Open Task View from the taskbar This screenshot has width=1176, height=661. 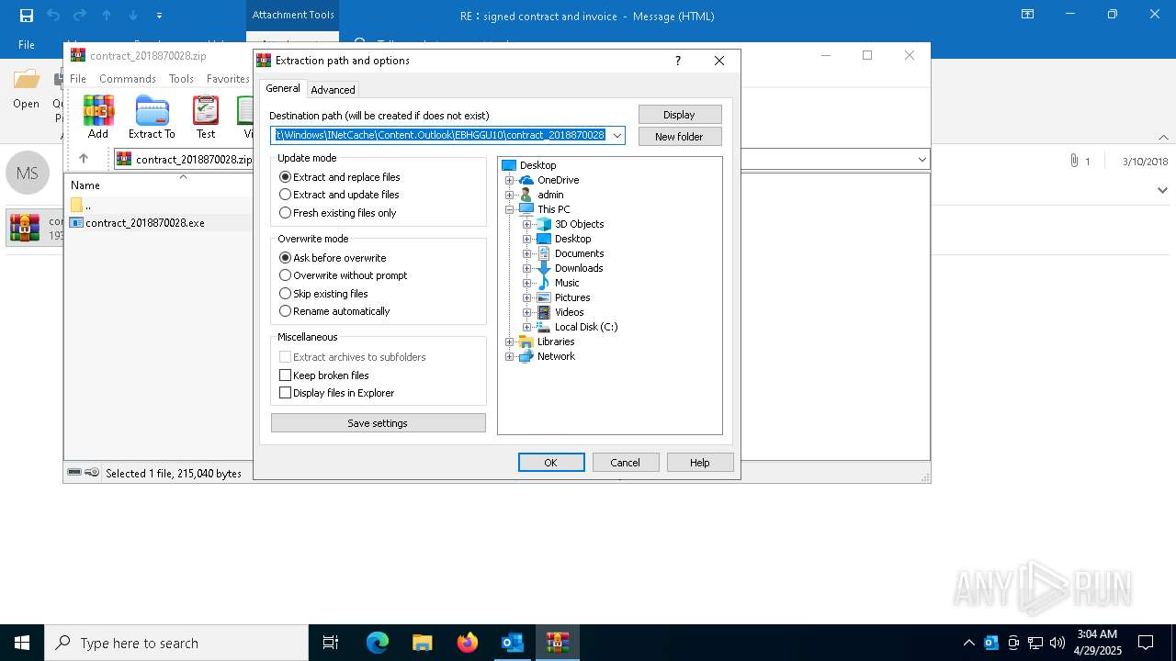coord(331,643)
